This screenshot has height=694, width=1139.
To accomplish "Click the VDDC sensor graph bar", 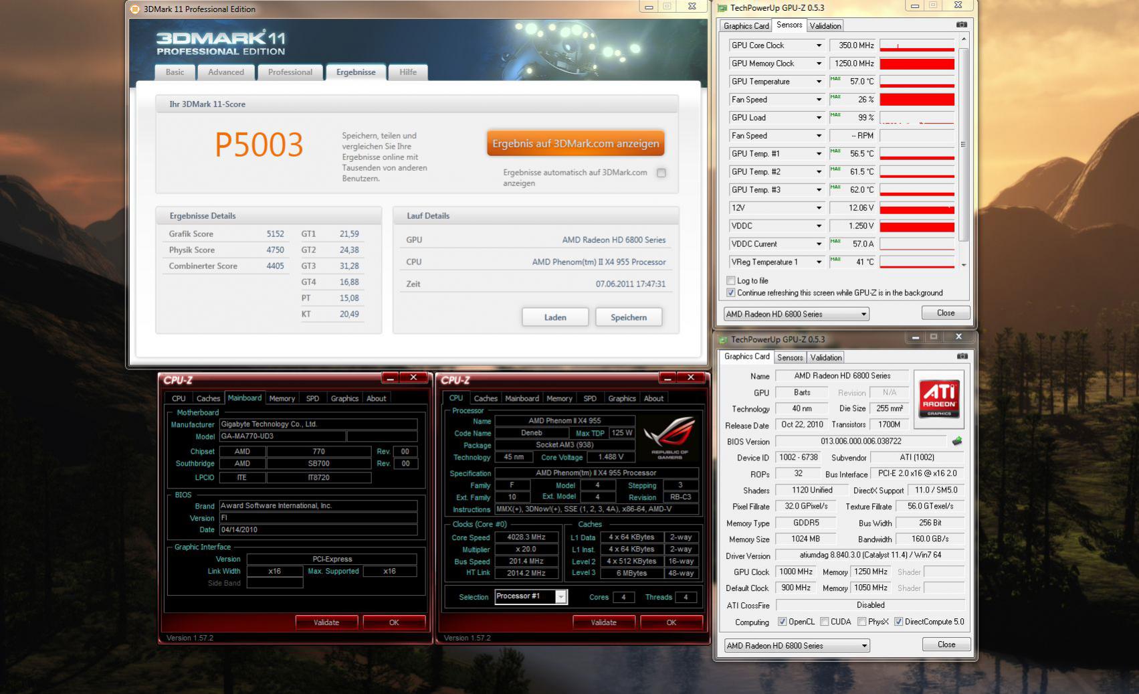I will coord(917,226).
